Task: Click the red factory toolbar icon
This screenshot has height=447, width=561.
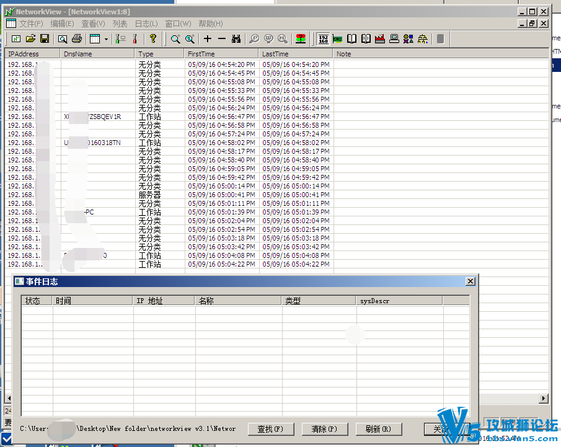Action: (380, 38)
